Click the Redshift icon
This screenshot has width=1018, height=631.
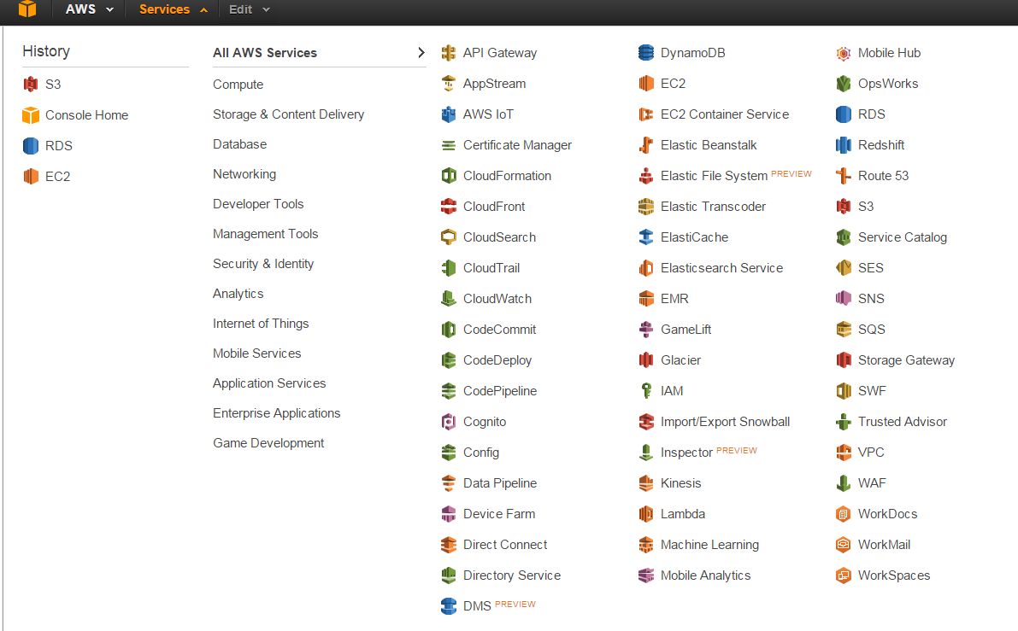(844, 145)
